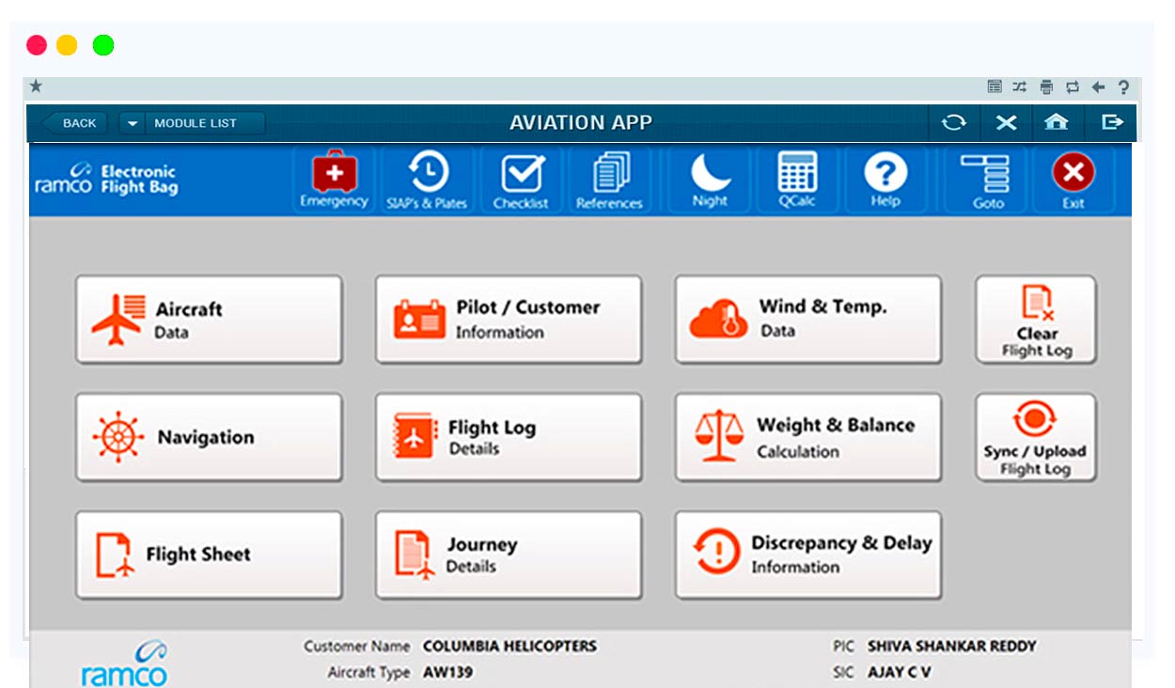The width and height of the screenshot is (1175, 688).
Task: Open Aircraft Data tile
Action: pos(209,320)
